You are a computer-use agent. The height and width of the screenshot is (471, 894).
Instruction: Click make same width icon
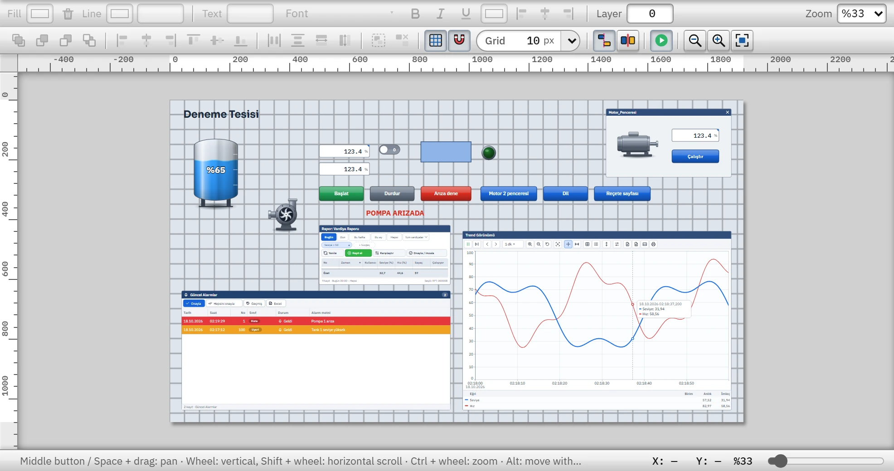point(321,40)
